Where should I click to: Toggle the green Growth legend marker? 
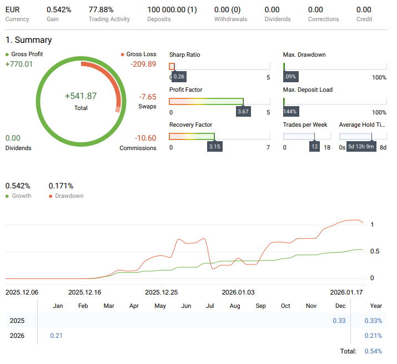pos(7,196)
